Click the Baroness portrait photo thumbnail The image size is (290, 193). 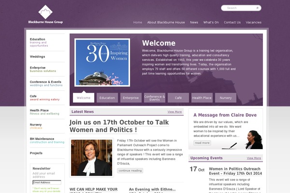tap(91, 158)
